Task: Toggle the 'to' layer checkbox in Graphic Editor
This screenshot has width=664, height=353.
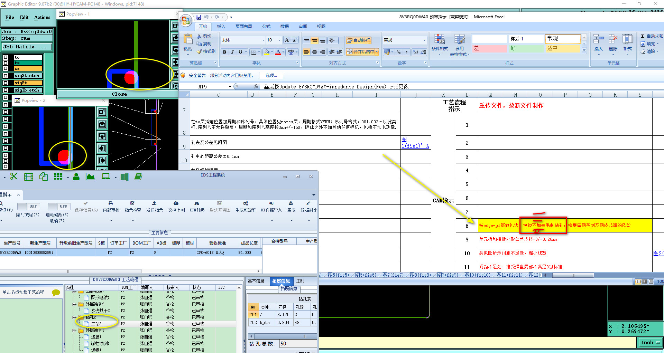Action: [6, 57]
